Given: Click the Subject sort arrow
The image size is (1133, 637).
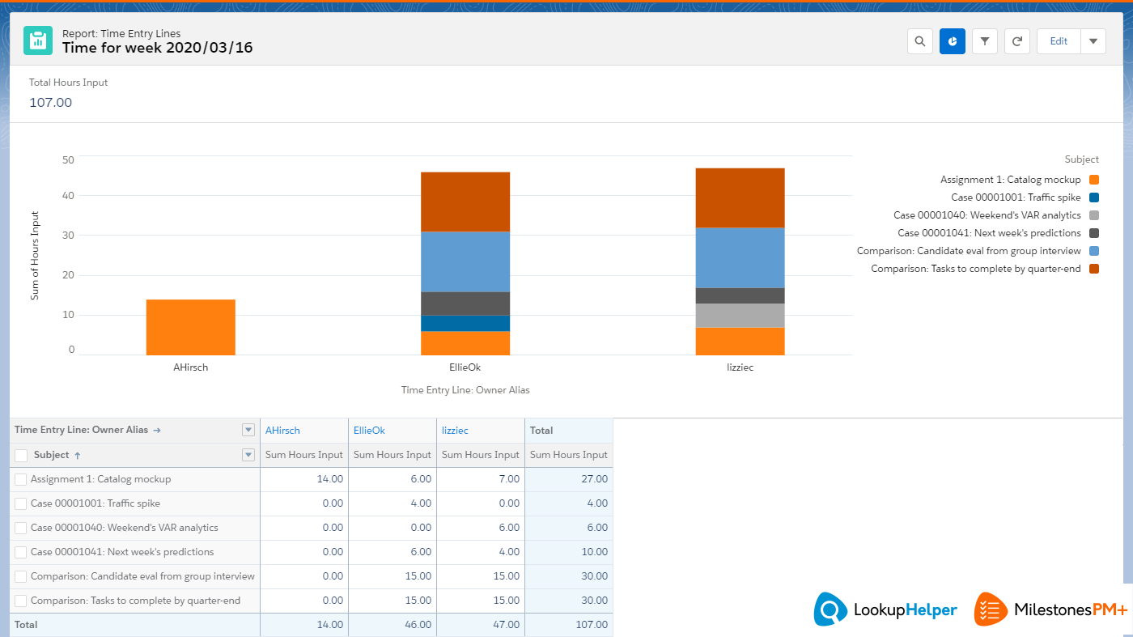Looking at the screenshot, I should (78, 455).
